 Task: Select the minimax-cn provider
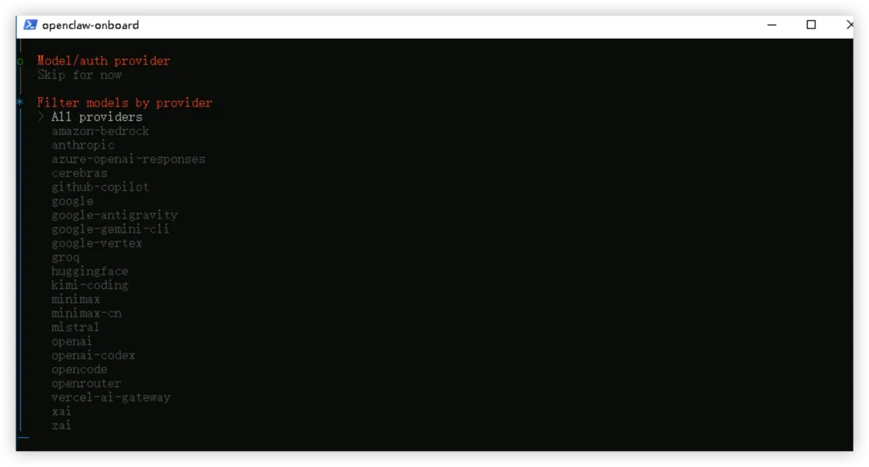(86, 313)
